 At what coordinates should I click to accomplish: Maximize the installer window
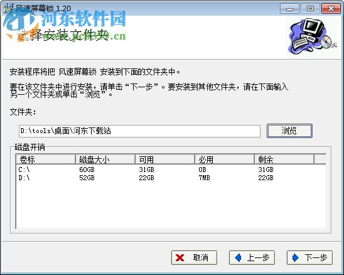tap(310, 9)
